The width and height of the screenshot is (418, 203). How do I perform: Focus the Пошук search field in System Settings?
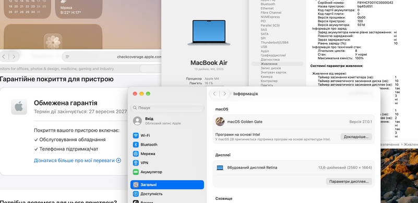167,108
